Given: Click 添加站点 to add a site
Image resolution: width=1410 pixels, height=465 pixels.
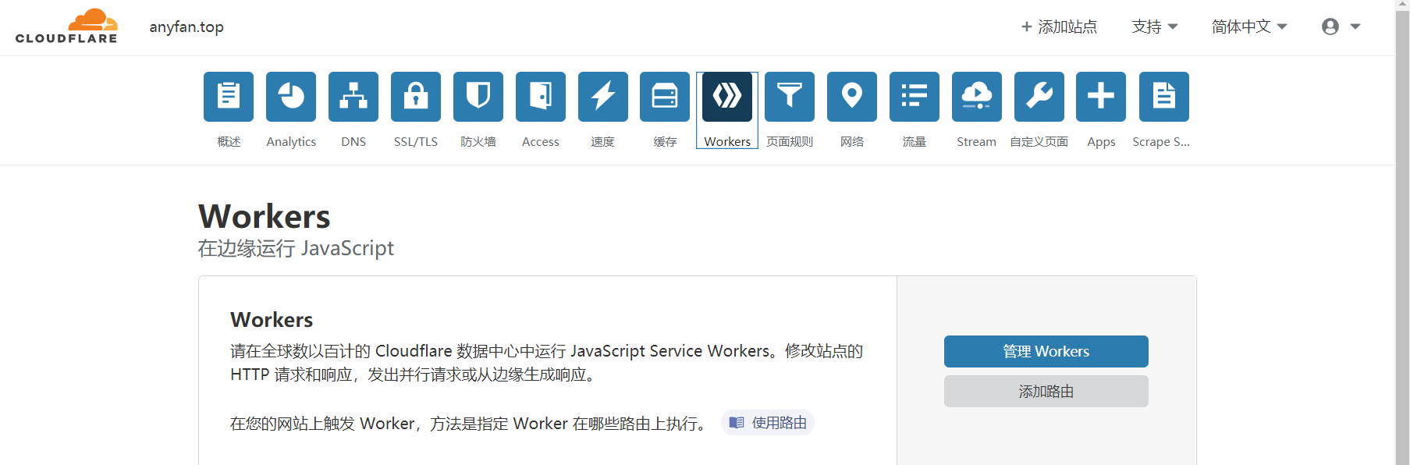Looking at the screenshot, I should [1059, 27].
